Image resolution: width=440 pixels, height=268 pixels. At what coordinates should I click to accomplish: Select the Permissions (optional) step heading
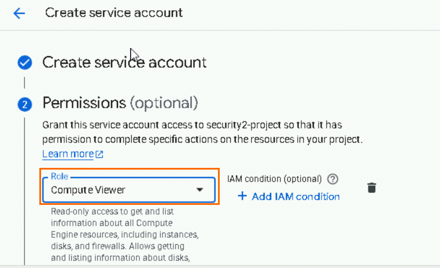120,104
